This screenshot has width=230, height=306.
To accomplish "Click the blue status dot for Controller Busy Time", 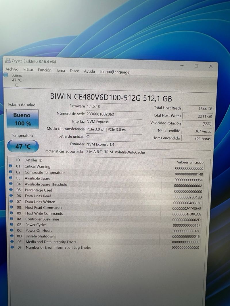I will 12,219.
